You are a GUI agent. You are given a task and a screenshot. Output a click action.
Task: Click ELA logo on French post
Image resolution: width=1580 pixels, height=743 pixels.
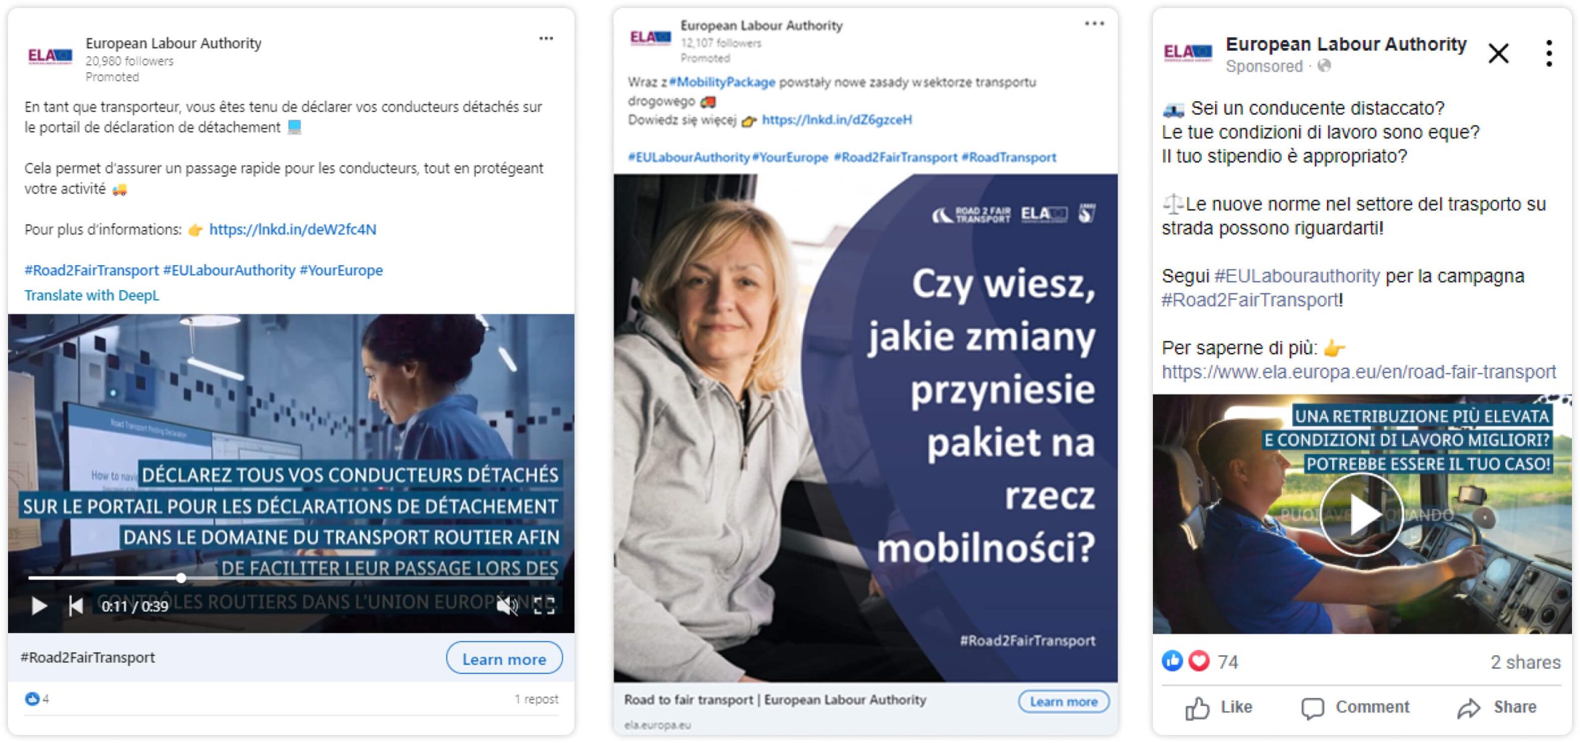point(50,56)
